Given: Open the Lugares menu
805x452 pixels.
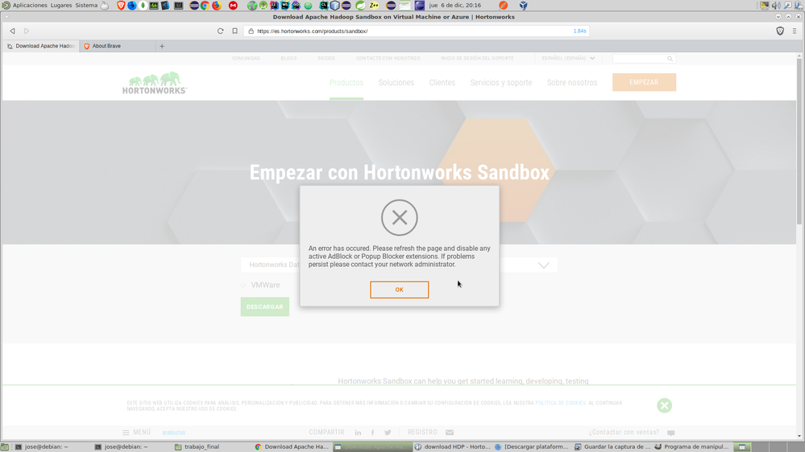Looking at the screenshot, I should pyautogui.click(x=61, y=5).
